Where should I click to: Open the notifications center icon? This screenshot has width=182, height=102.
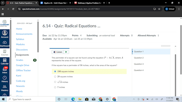pyautogui.click(x=178, y=99)
